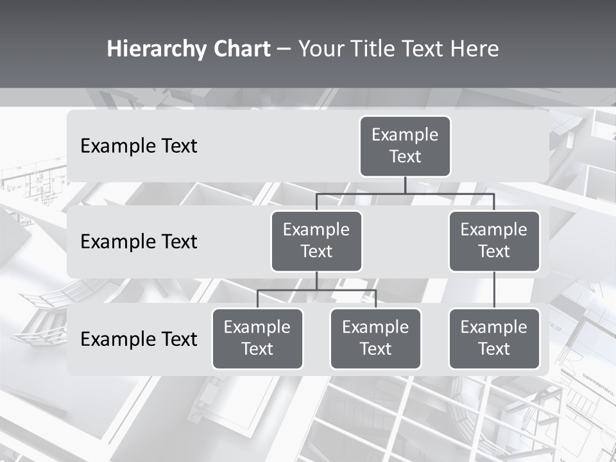
Task: Click the slide title starting with "Hierarchy Chart"
Action: 302,49
